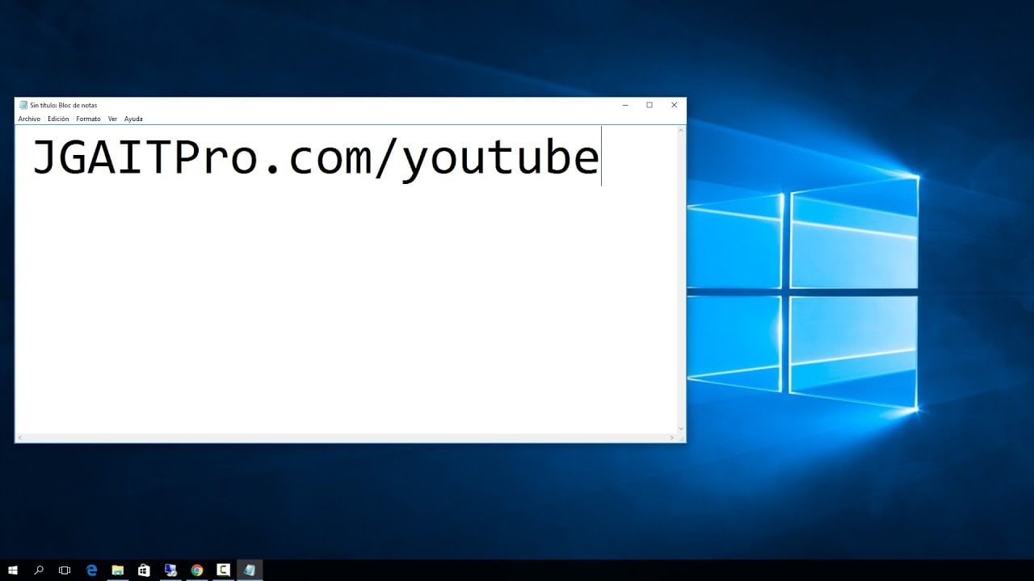Screen dimensions: 1034x581
Task: Open the Archivo menu
Action: pos(29,119)
